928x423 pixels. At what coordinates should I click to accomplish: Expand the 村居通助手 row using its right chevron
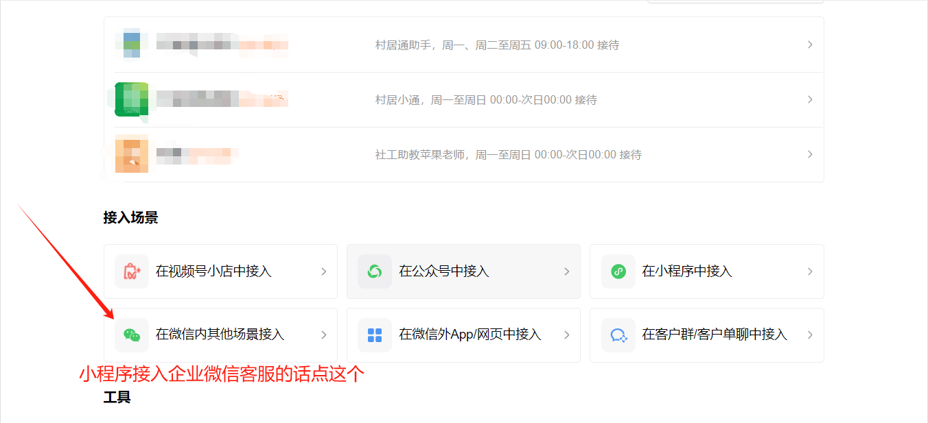click(x=810, y=45)
